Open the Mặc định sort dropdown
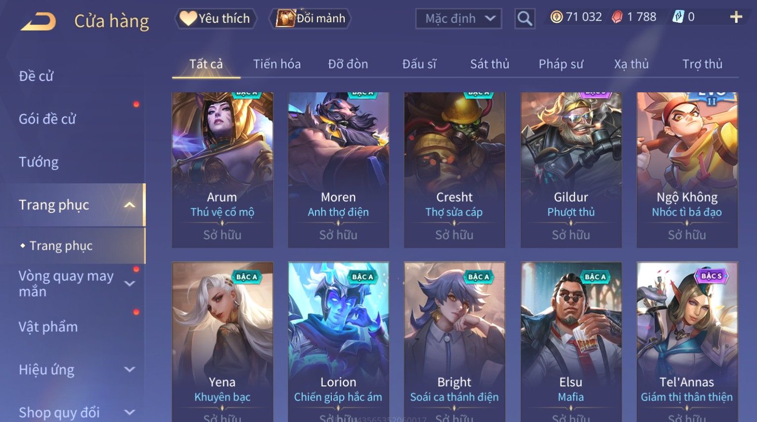Screen dimensions: 757x422 458,19
